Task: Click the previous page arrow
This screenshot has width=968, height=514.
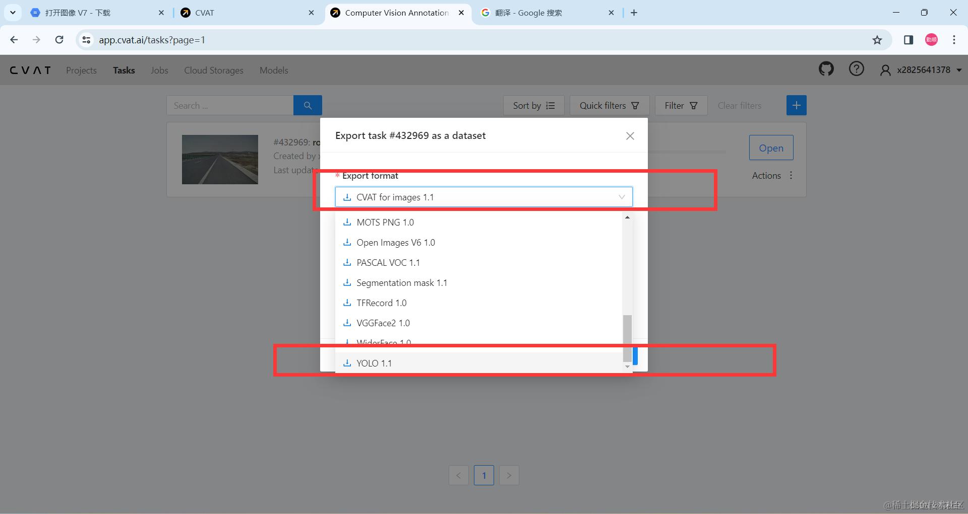Action: pyautogui.click(x=459, y=475)
